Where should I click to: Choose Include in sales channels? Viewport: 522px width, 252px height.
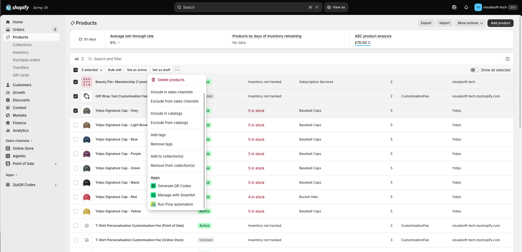(175, 92)
